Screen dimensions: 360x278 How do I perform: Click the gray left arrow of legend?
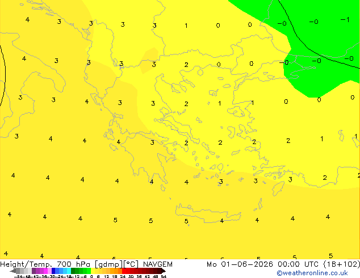[x=13, y=271]
